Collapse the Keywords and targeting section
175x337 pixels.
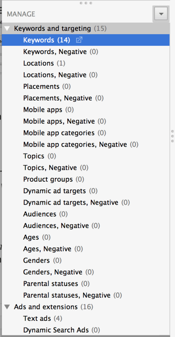(x=7, y=28)
